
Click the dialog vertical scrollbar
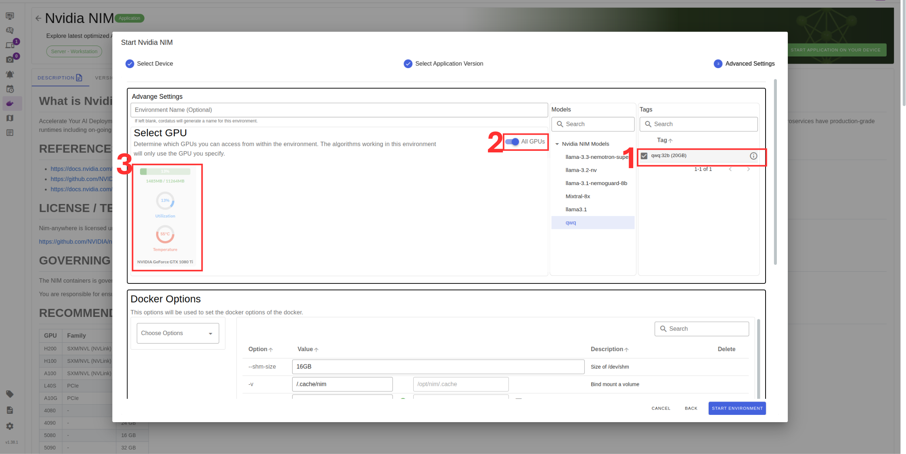[x=775, y=172]
